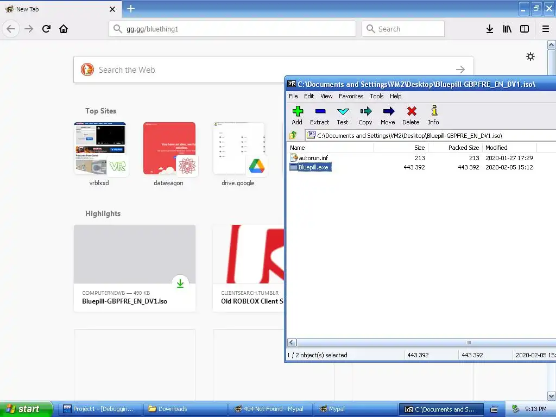Toggle the browser sidebar view
The image size is (556, 417).
pyautogui.click(x=525, y=29)
